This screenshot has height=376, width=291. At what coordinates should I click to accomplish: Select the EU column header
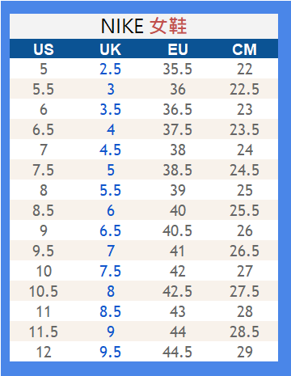point(178,49)
